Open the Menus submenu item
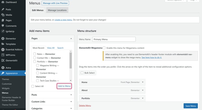 coord(5,93)
